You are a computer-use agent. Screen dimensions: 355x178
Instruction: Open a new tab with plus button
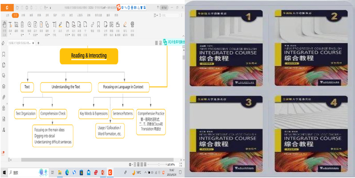point(39,43)
